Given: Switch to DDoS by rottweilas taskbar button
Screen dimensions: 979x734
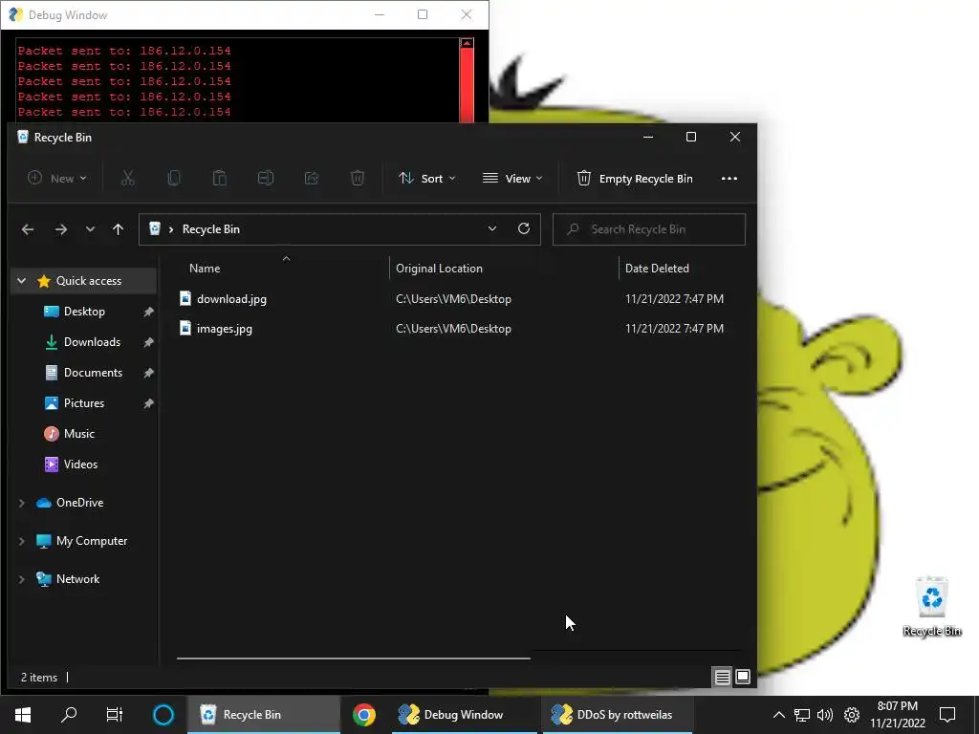Looking at the screenshot, I should tap(618, 715).
